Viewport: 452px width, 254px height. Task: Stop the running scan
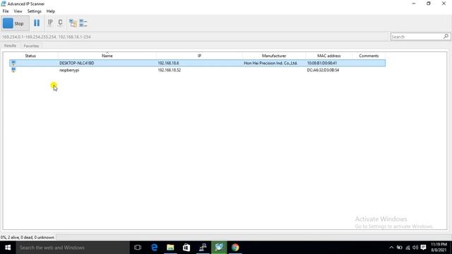click(x=16, y=23)
